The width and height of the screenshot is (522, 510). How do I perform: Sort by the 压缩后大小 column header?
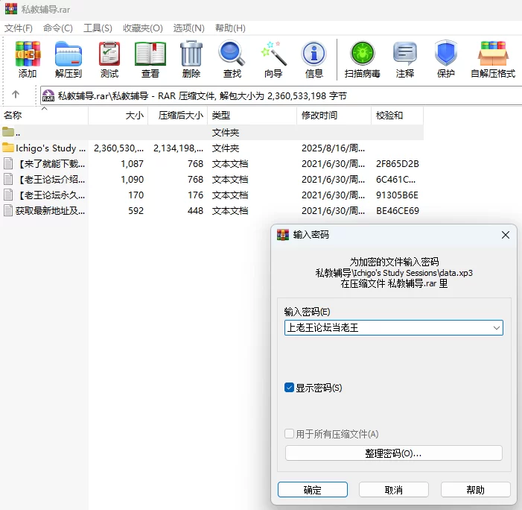click(x=177, y=116)
